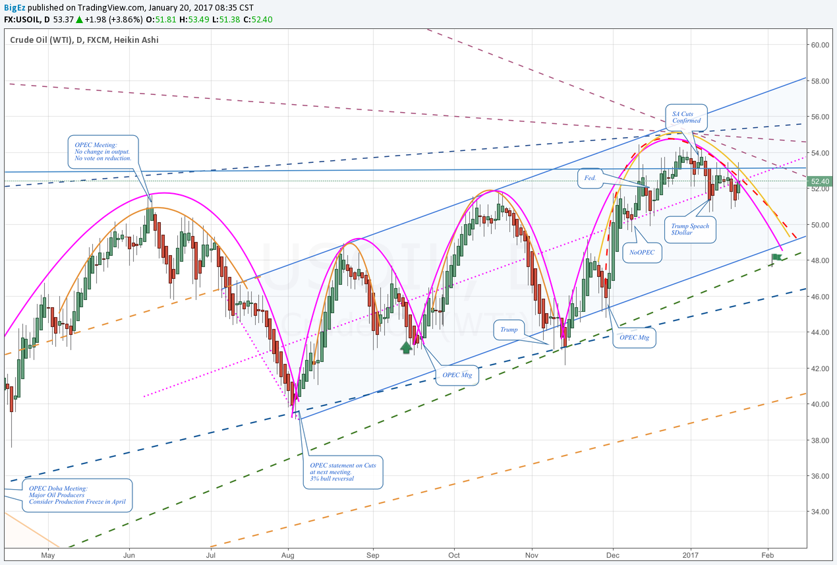
Task: Click the 'Crude Oil (WTI), D, FXCM, Heikin Ashi' title
Action: [x=84, y=40]
